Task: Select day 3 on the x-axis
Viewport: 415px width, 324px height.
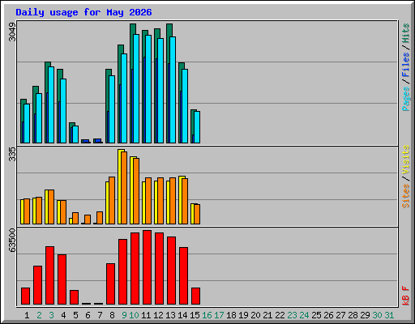Action: [x=51, y=315]
